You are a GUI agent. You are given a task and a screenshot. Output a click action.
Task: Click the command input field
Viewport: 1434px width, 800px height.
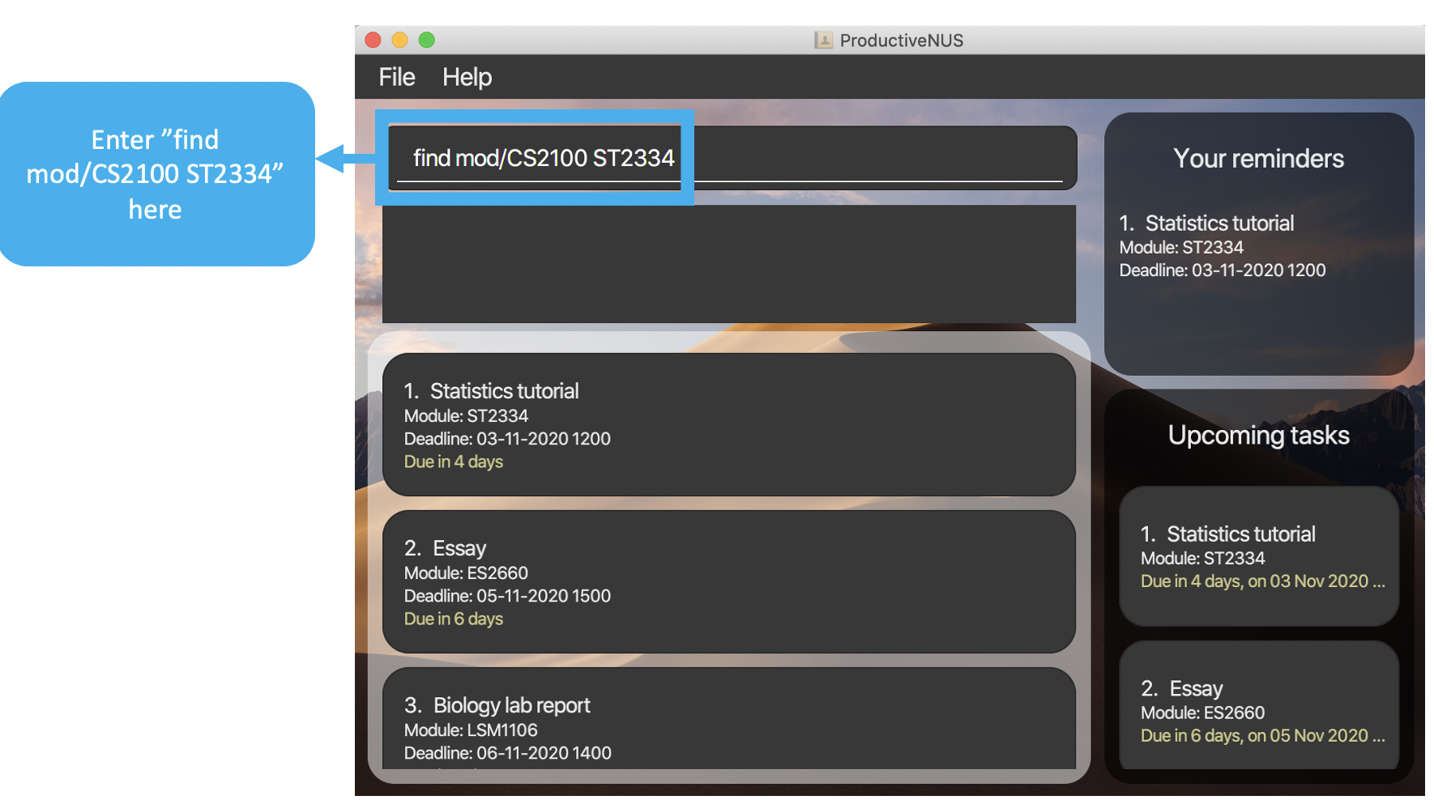pyautogui.click(x=732, y=158)
